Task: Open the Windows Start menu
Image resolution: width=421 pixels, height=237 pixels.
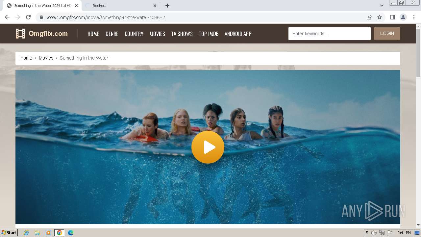Action: pos(9,233)
